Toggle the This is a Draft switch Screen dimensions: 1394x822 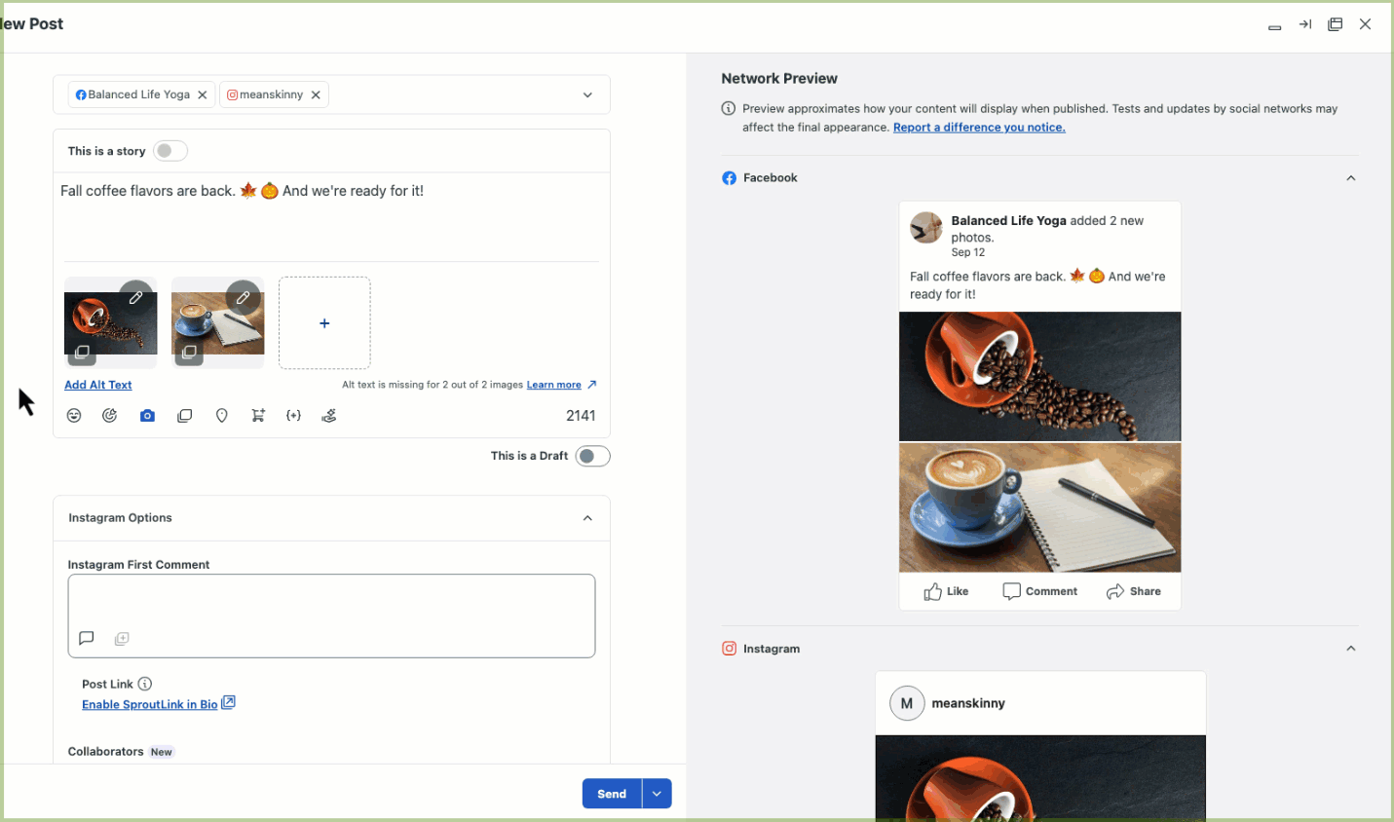tap(592, 456)
